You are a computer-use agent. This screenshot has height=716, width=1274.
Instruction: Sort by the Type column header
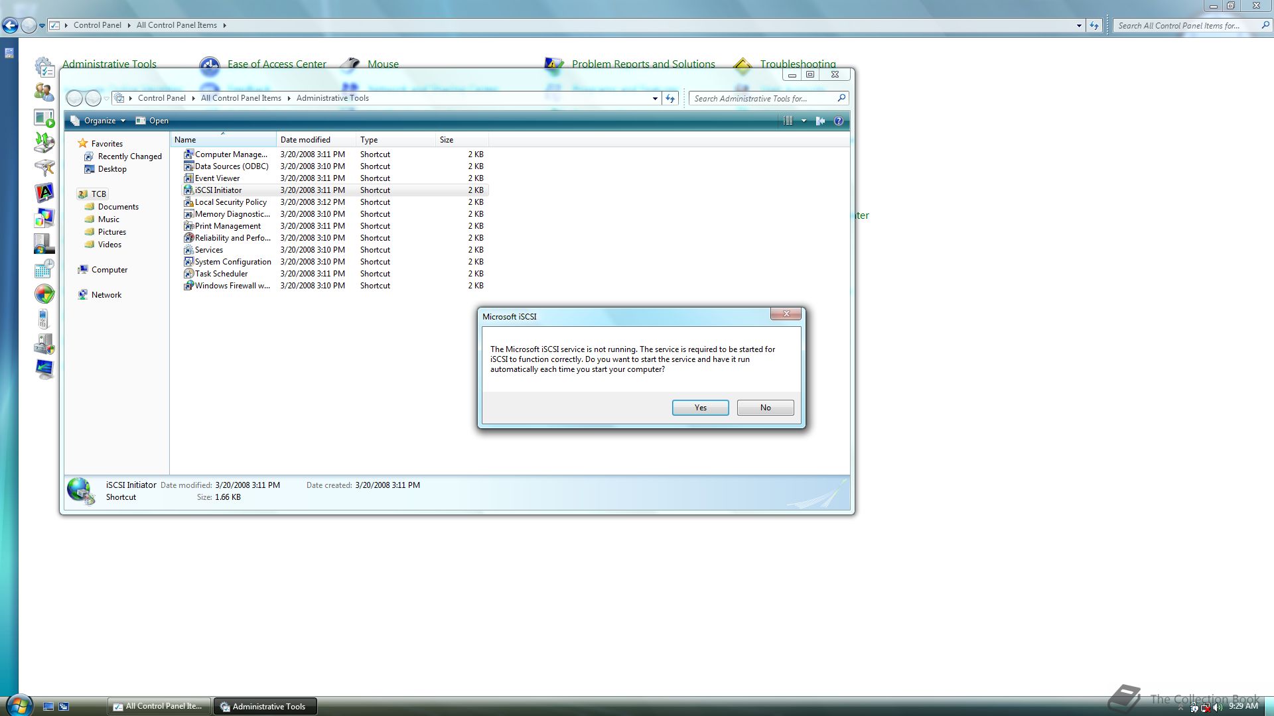tap(395, 140)
